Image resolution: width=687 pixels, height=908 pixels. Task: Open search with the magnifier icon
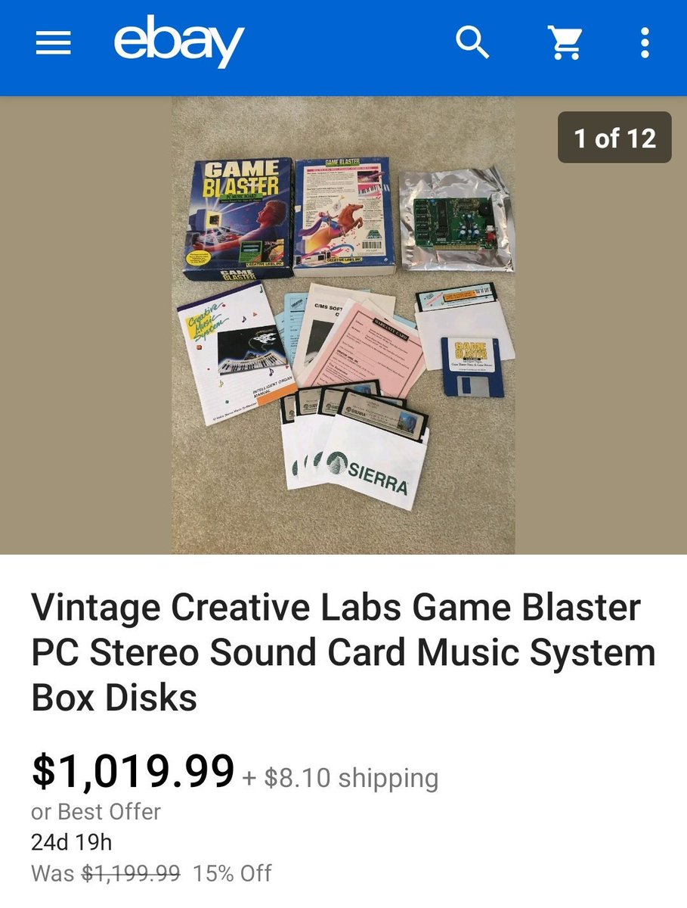click(x=473, y=42)
